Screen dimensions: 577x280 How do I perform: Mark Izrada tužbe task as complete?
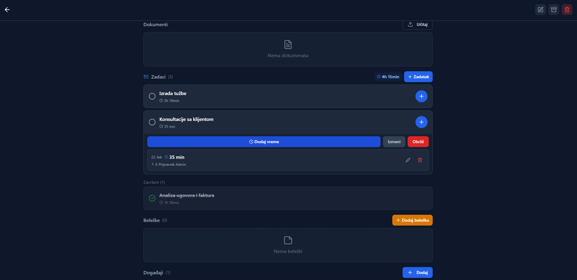point(152,96)
